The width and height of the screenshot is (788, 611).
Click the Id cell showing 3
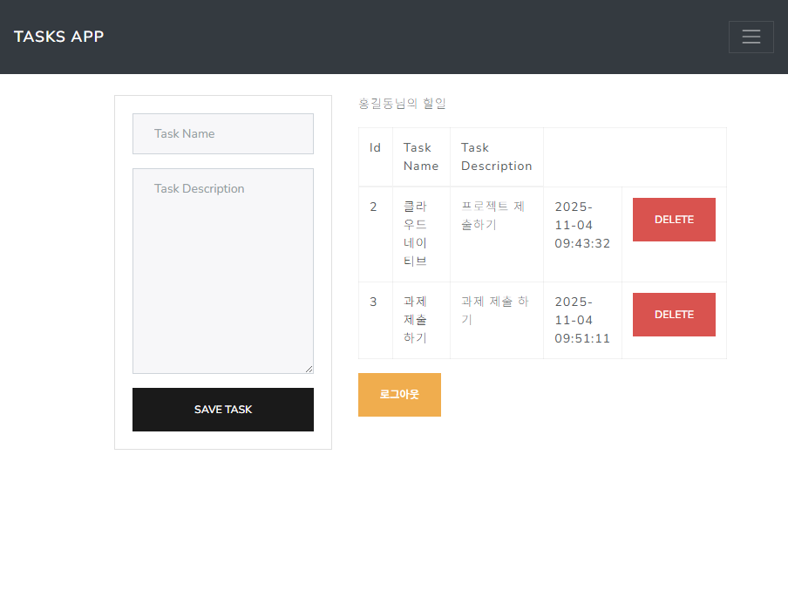click(376, 320)
